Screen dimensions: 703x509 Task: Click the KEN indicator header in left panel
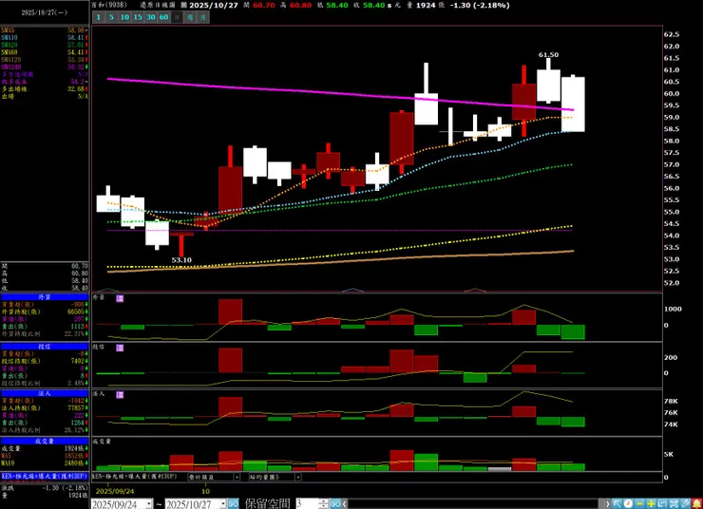[x=45, y=477]
